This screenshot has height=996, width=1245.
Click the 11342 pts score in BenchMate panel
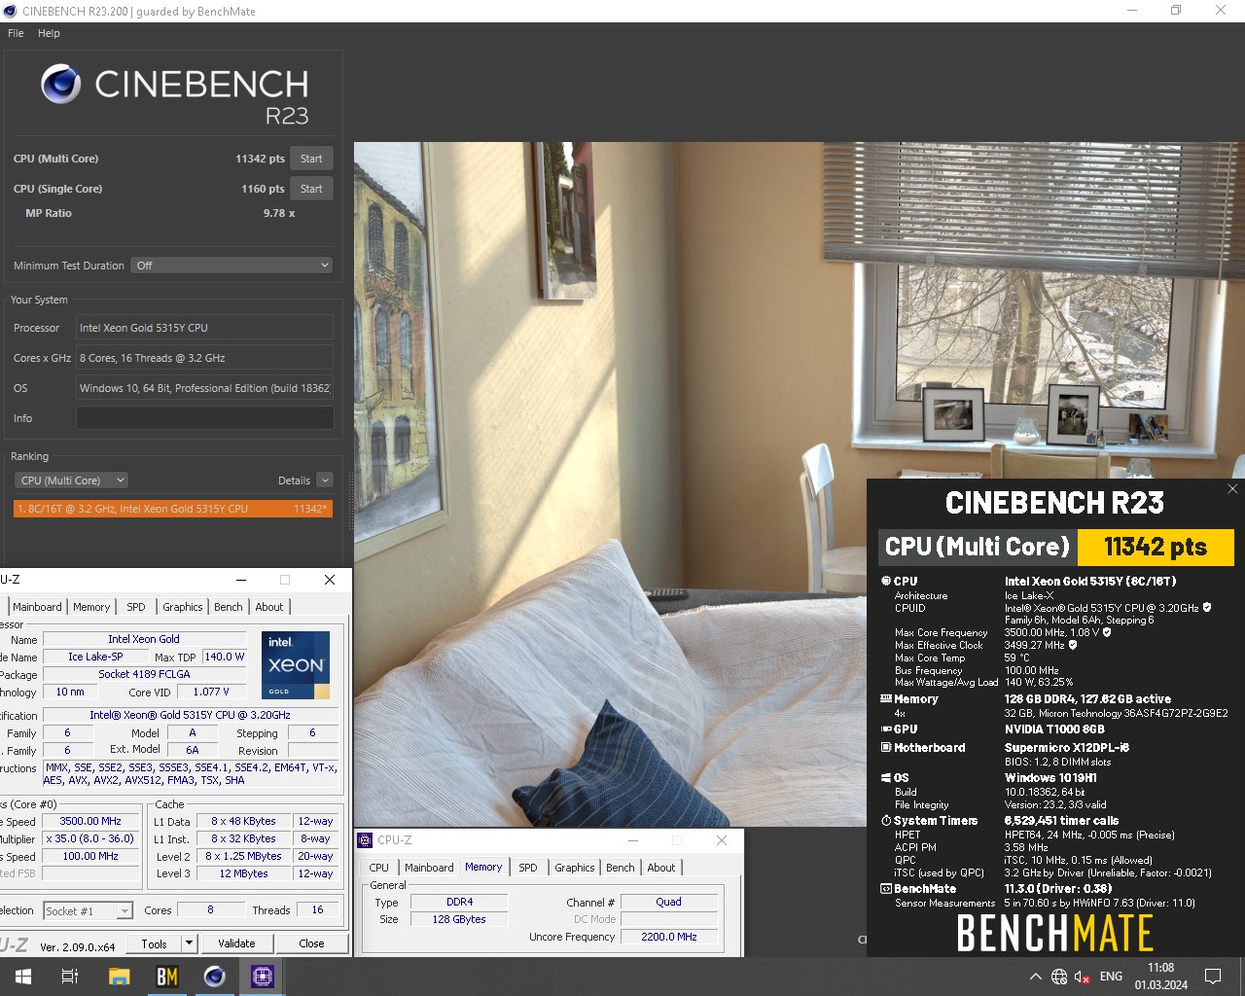(x=1156, y=547)
